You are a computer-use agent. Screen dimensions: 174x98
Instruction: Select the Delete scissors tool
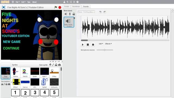[x=67, y=2]
